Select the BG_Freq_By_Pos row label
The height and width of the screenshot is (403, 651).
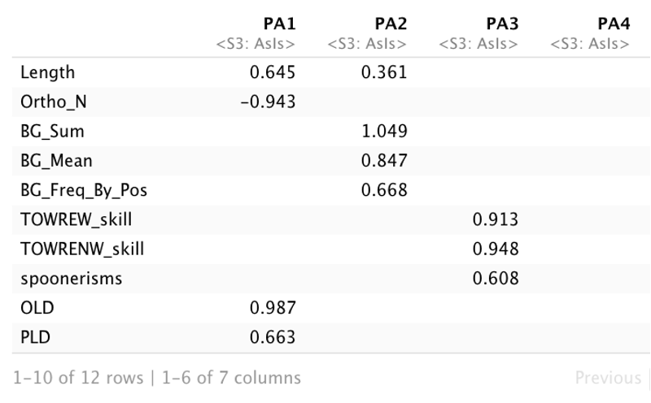coord(84,190)
